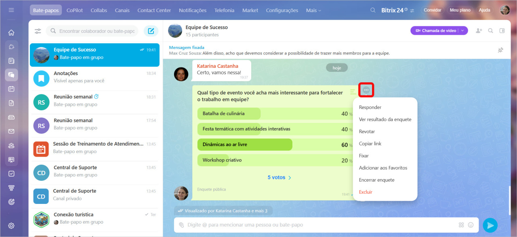Select Ver resultado da enquete
Viewport: 517px width, 237px height.
385,120
